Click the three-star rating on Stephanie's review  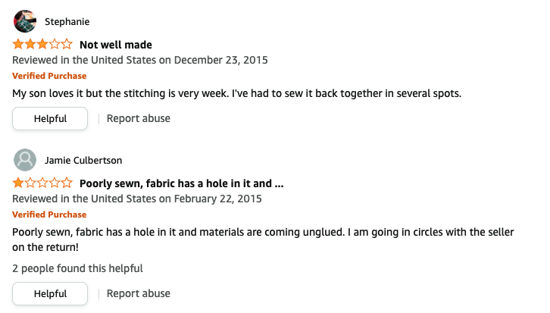[42, 45]
